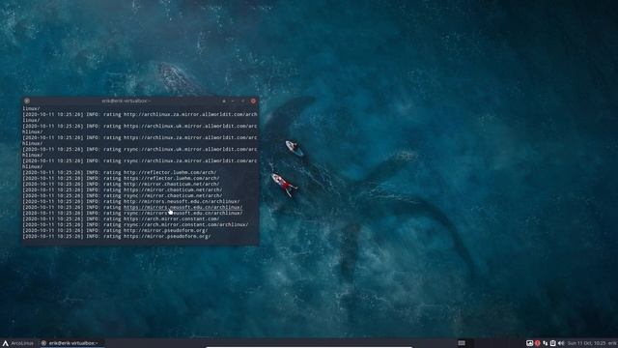Maximize the terminal window
Viewport: 618px width, 348px height.
coord(242,101)
